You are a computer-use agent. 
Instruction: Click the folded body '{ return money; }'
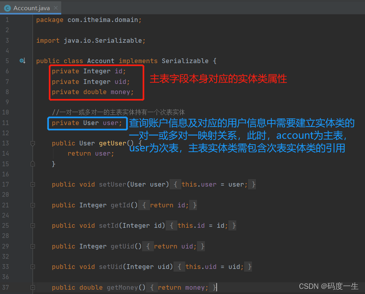[181, 287]
